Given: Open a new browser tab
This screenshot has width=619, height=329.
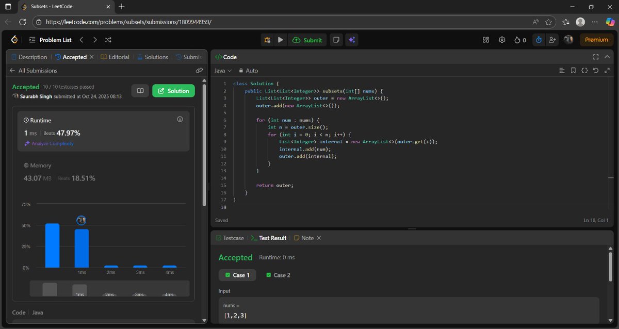Looking at the screenshot, I should coord(122,7).
